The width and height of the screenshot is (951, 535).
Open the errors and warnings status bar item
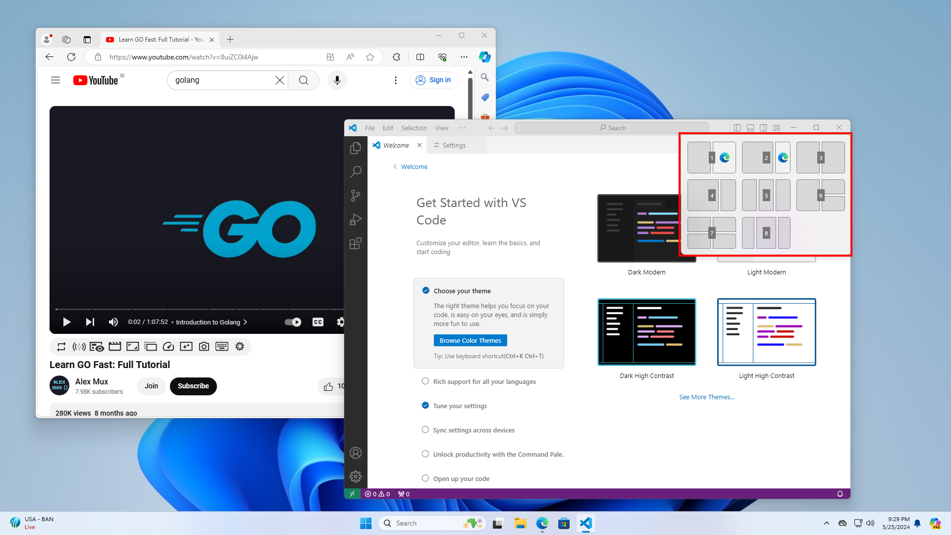tap(377, 494)
